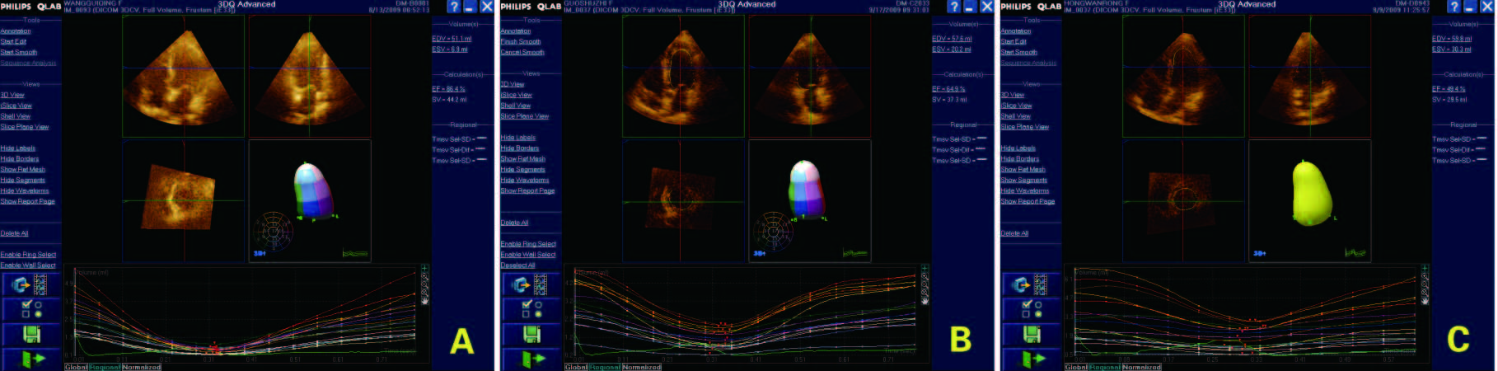Click export sequence icon in WANGGUIQING panel
The image size is (1498, 371).
30,285
